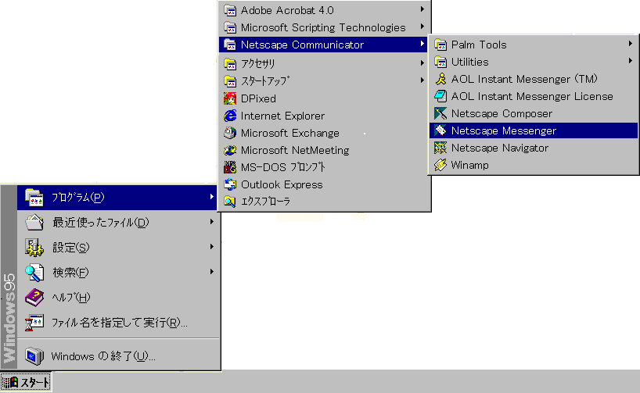Click the 最近使ったファイル(D) folder icon
640x393 pixels.
pos(34,222)
